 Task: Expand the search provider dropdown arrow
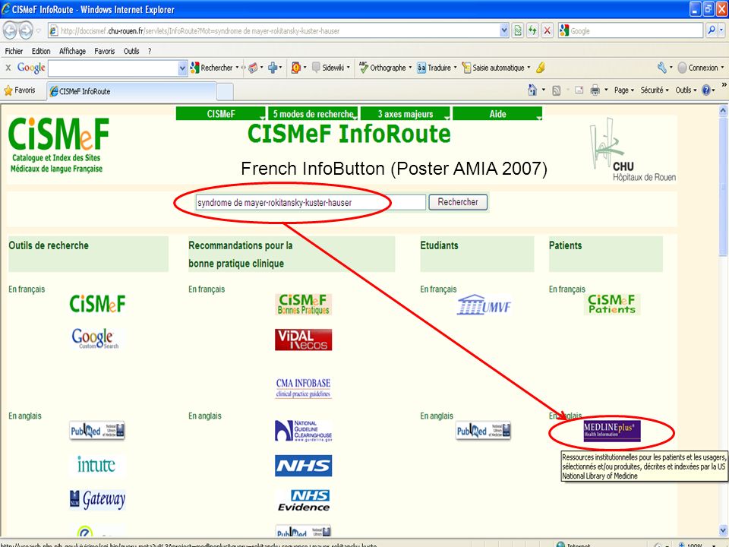[x=721, y=30]
